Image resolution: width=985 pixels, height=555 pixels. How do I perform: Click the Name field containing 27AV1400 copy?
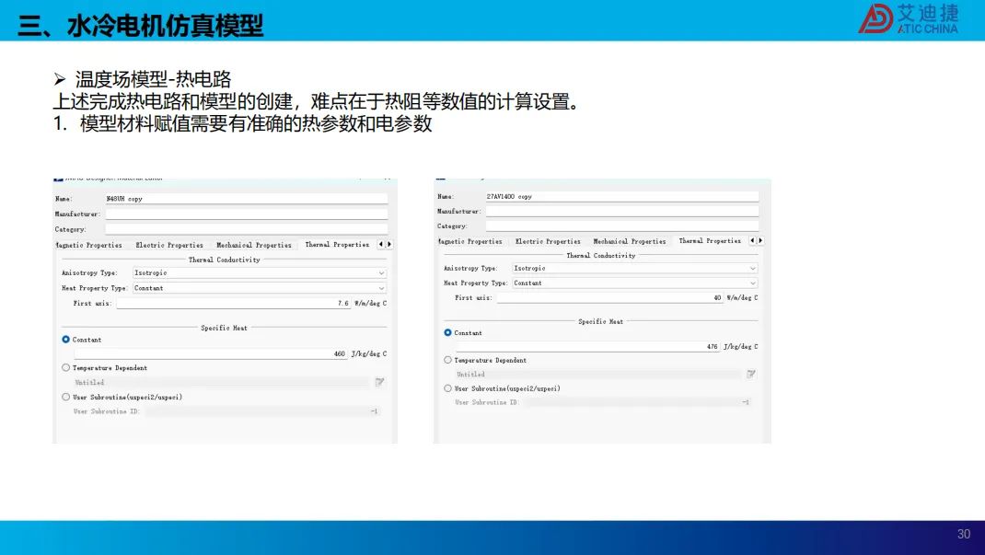click(x=622, y=197)
